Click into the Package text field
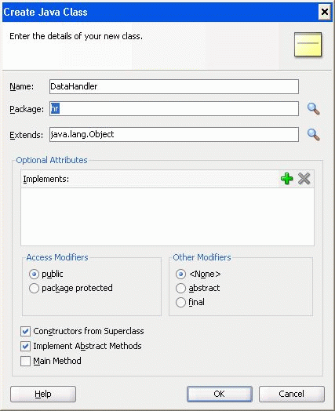The image size is (335, 411). click(x=174, y=109)
